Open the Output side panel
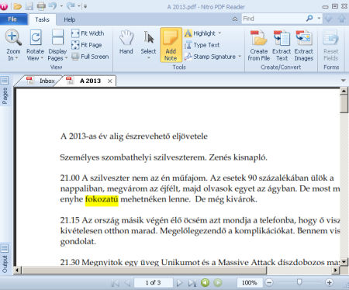 (x=5, y=259)
